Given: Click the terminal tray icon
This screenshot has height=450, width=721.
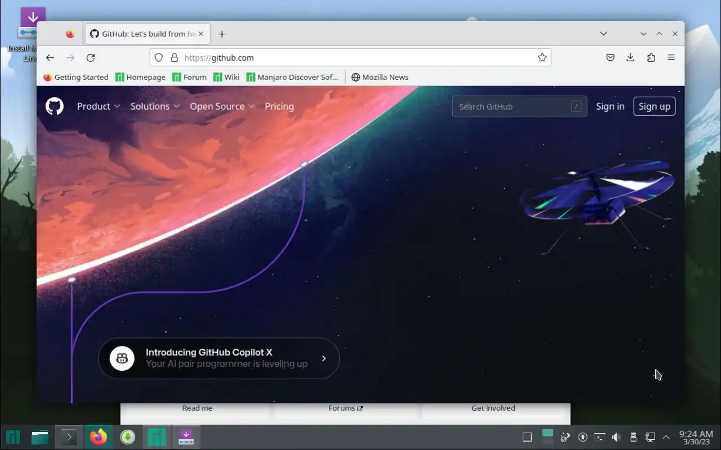Looking at the screenshot, I should (x=600, y=437).
